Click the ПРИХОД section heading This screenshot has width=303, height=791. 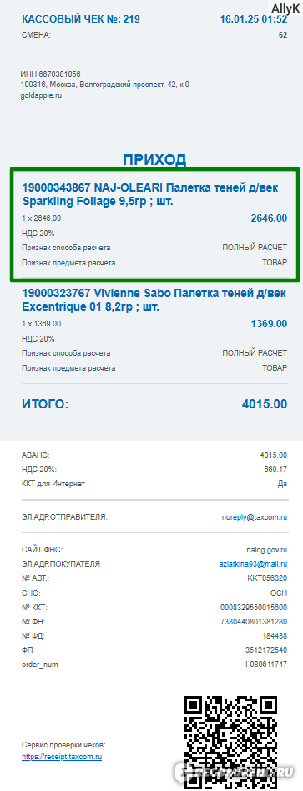[154, 159]
